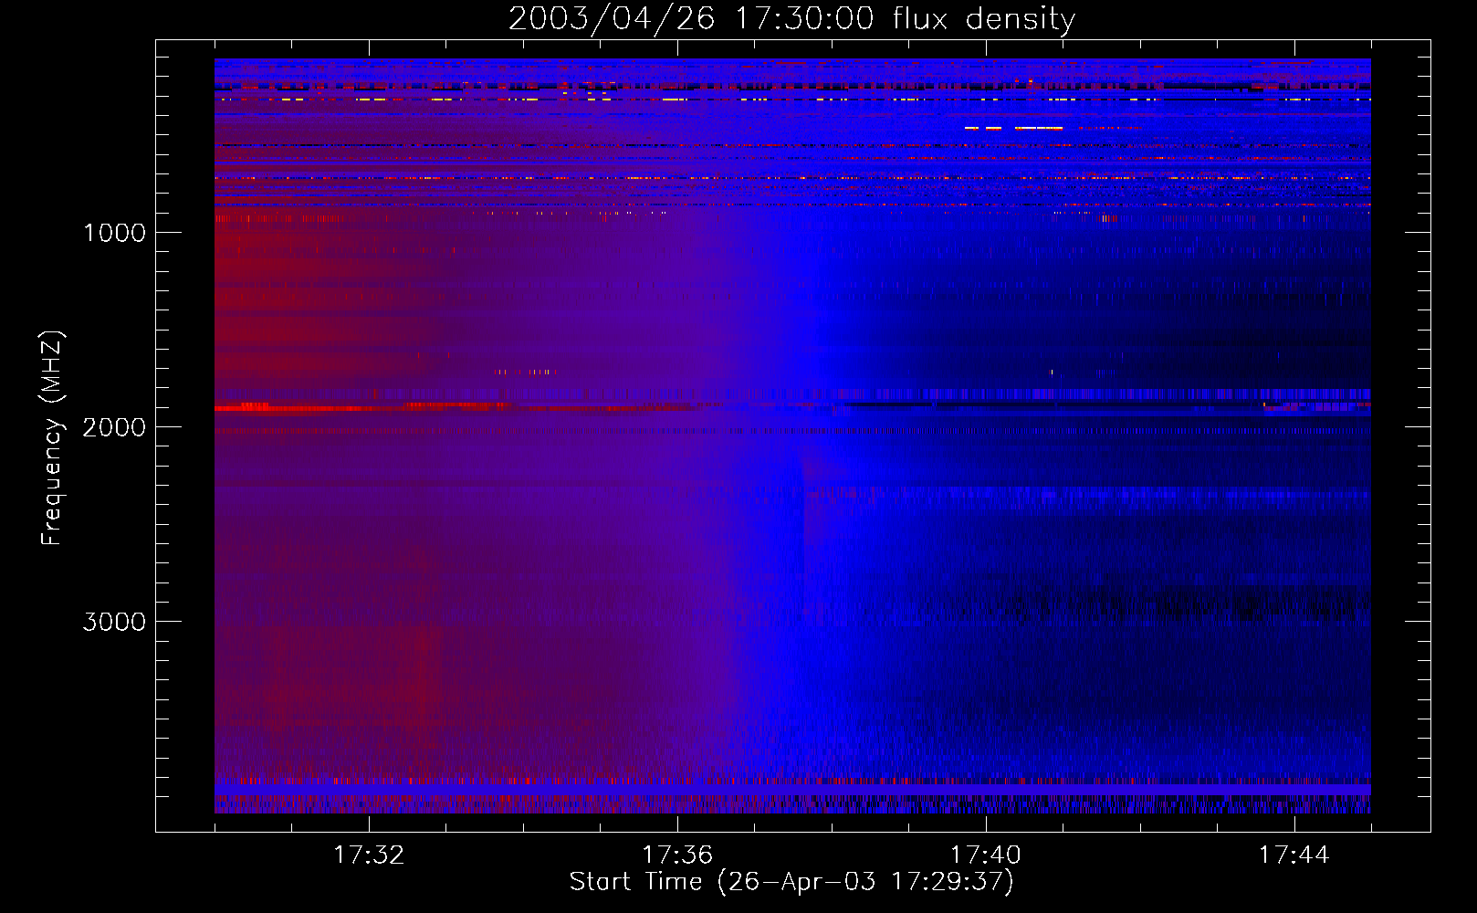This screenshot has height=913, width=1477.
Task: Select the 1000 frequency axis label
Action: point(114,233)
